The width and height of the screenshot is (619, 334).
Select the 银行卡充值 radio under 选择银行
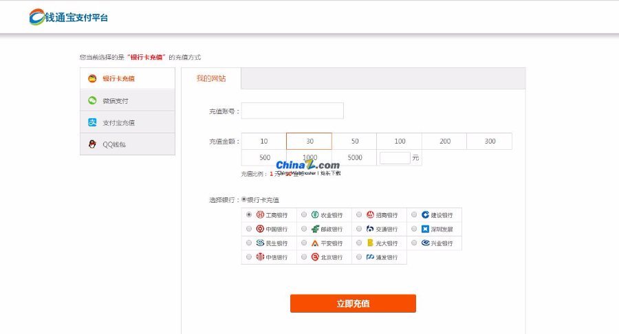tap(244, 199)
